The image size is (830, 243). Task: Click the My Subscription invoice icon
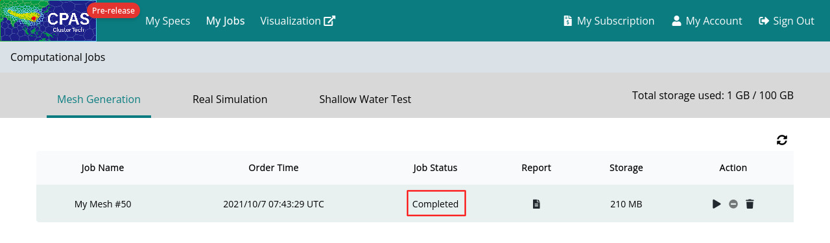[567, 21]
